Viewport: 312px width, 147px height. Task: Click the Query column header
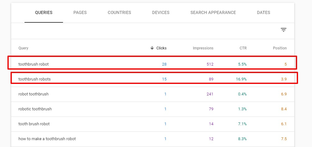[23, 48]
